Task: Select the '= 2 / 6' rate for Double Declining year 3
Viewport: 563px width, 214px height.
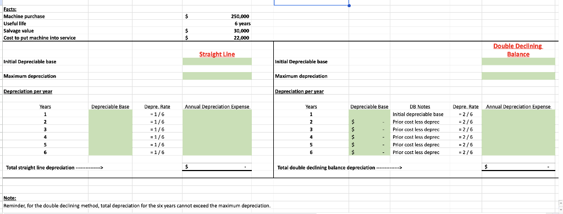Action: tap(466, 129)
